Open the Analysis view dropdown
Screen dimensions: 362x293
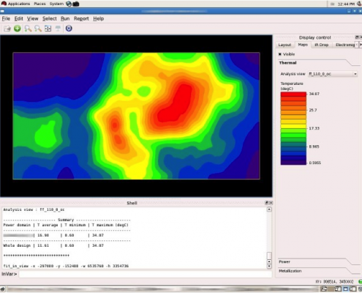[x=333, y=74]
